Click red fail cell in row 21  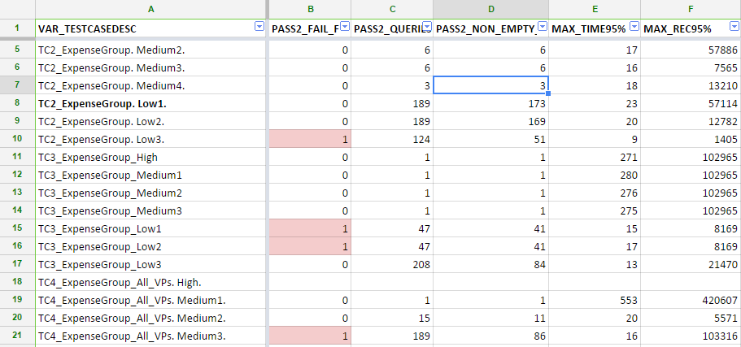pos(310,336)
